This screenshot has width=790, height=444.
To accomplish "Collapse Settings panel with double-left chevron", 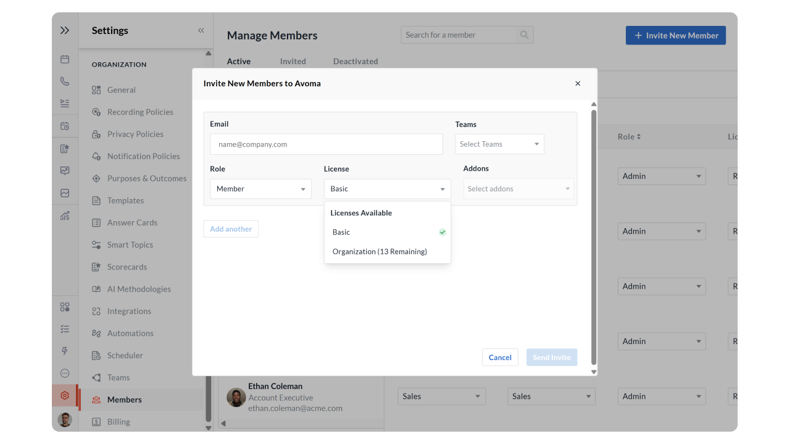I will [x=201, y=30].
